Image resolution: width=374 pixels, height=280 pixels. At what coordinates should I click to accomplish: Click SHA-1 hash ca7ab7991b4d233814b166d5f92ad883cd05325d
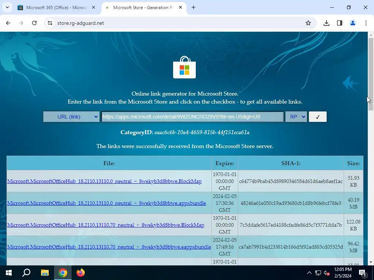pos(291,247)
